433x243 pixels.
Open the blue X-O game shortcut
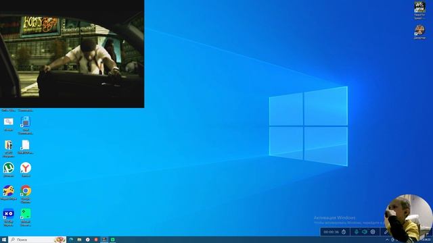[9, 214]
